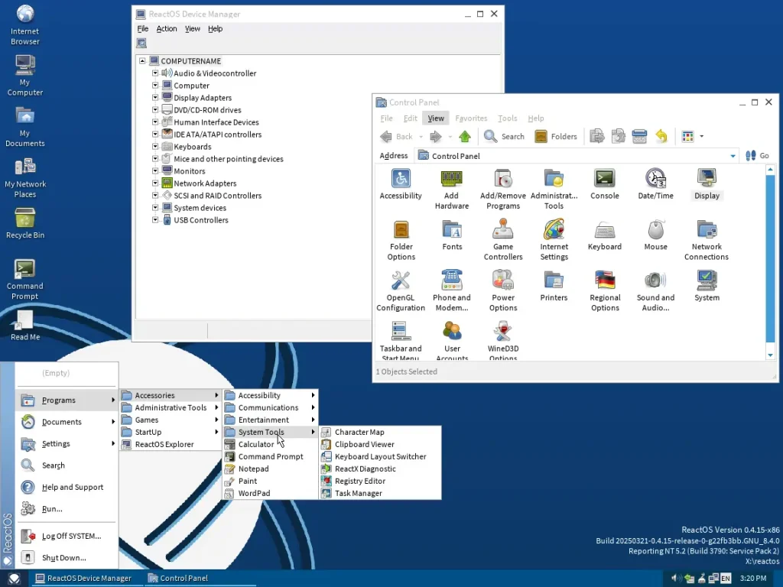Click the Undo toolbar icon in Control Panel
This screenshot has height=587, width=783.
coord(661,136)
